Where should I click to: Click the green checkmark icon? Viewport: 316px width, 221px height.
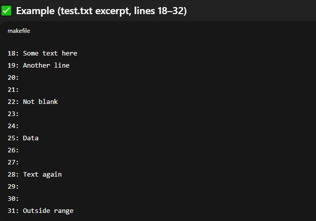7,11
